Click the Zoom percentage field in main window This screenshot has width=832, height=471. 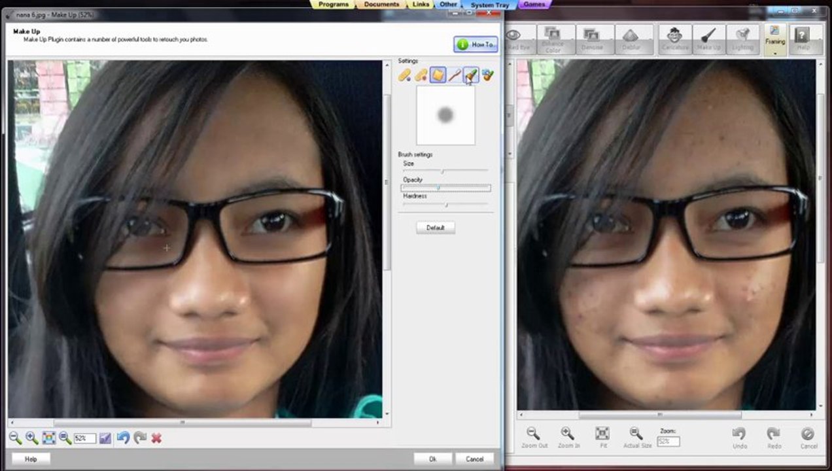pos(668,442)
